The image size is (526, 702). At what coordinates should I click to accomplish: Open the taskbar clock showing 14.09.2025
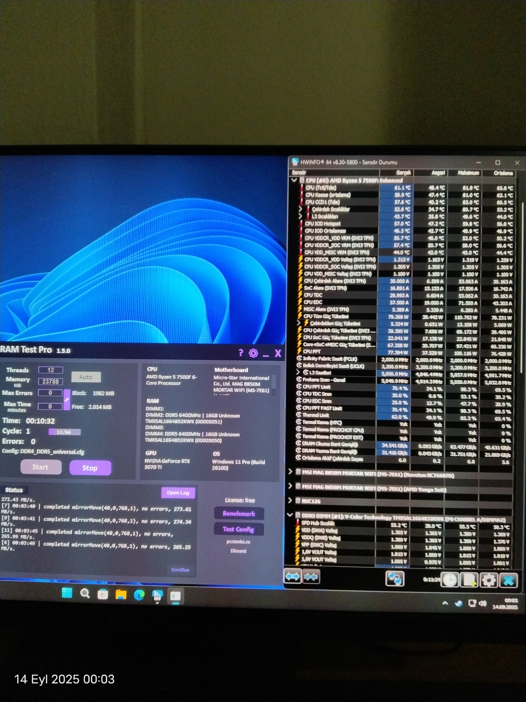(505, 604)
